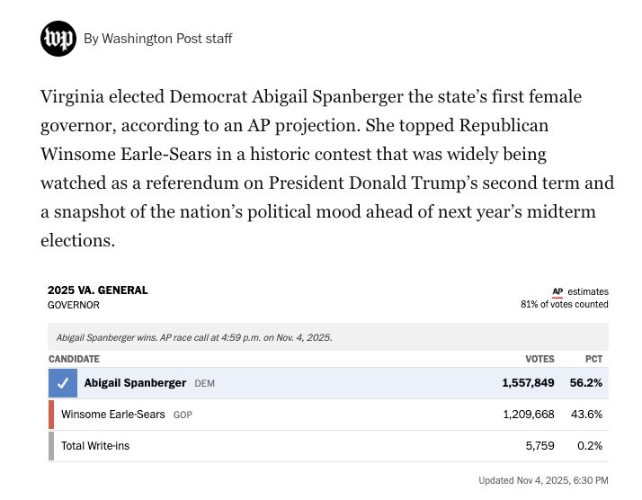Click the AP logo beside estimates
The height and width of the screenshot is (500, 642).
click(557, 291)
